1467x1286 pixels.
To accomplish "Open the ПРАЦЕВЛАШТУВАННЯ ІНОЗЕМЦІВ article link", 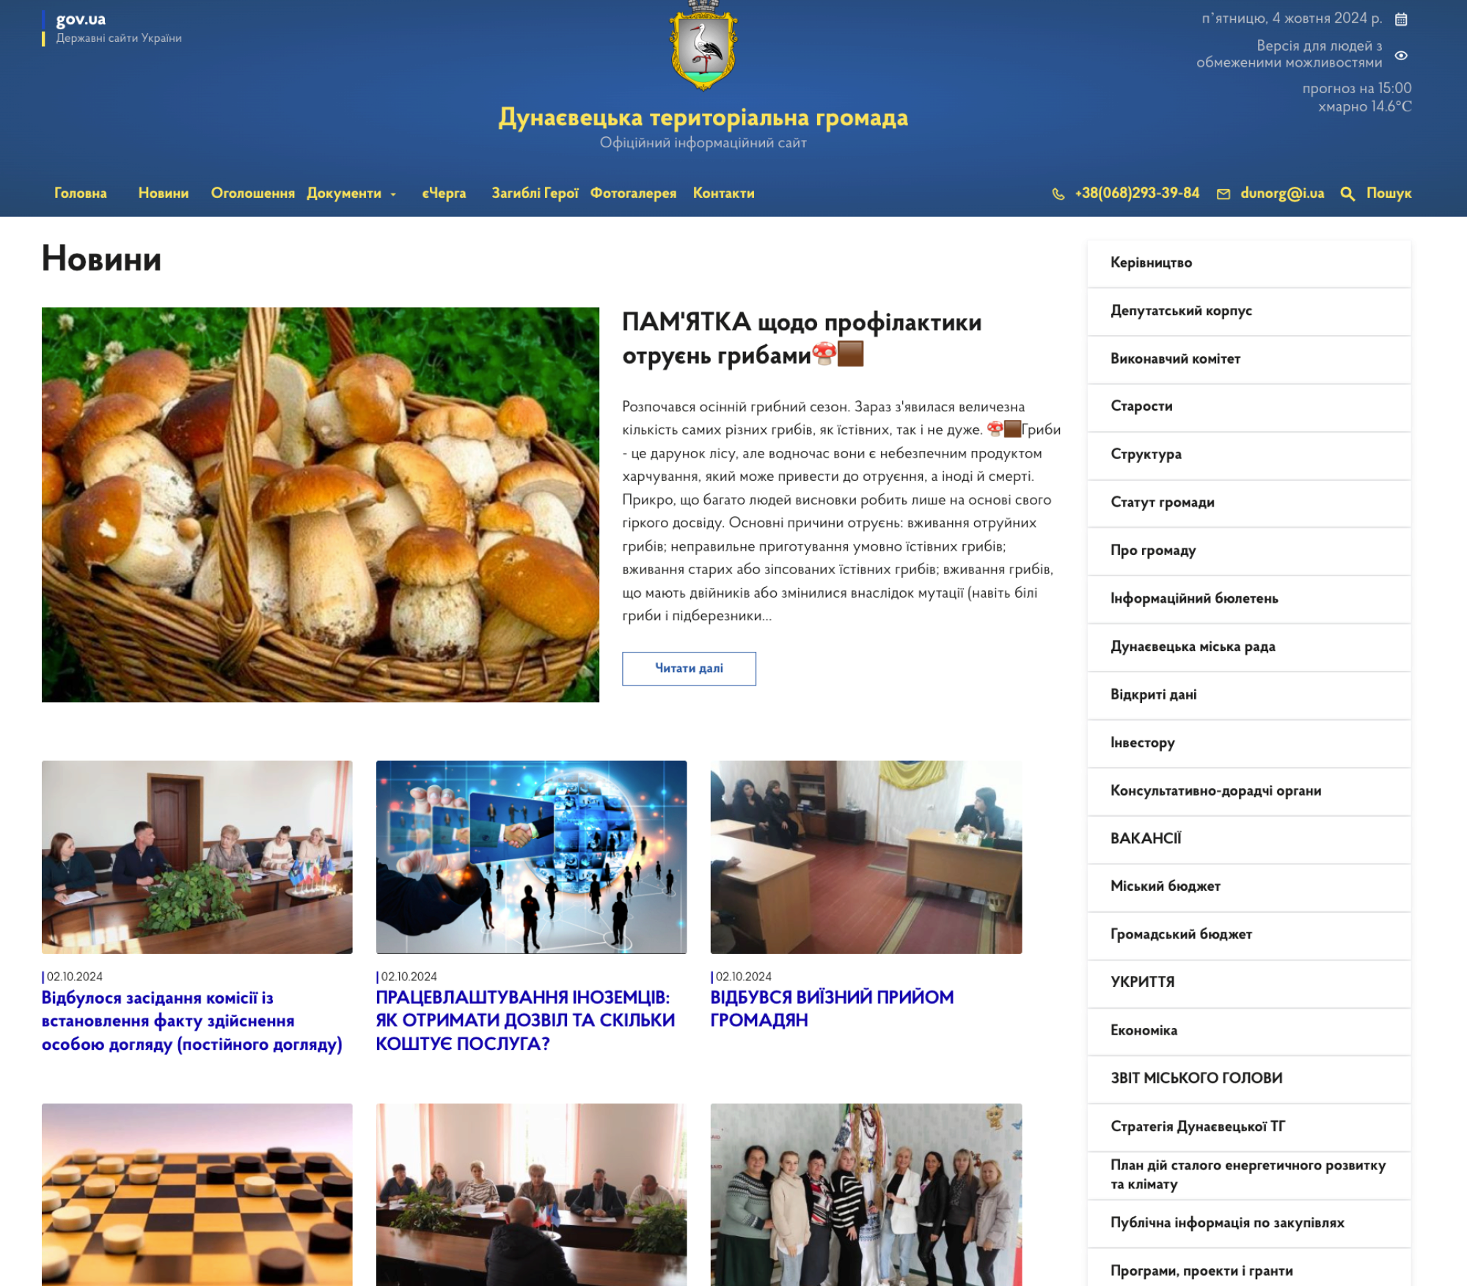I will [524, 1019].
